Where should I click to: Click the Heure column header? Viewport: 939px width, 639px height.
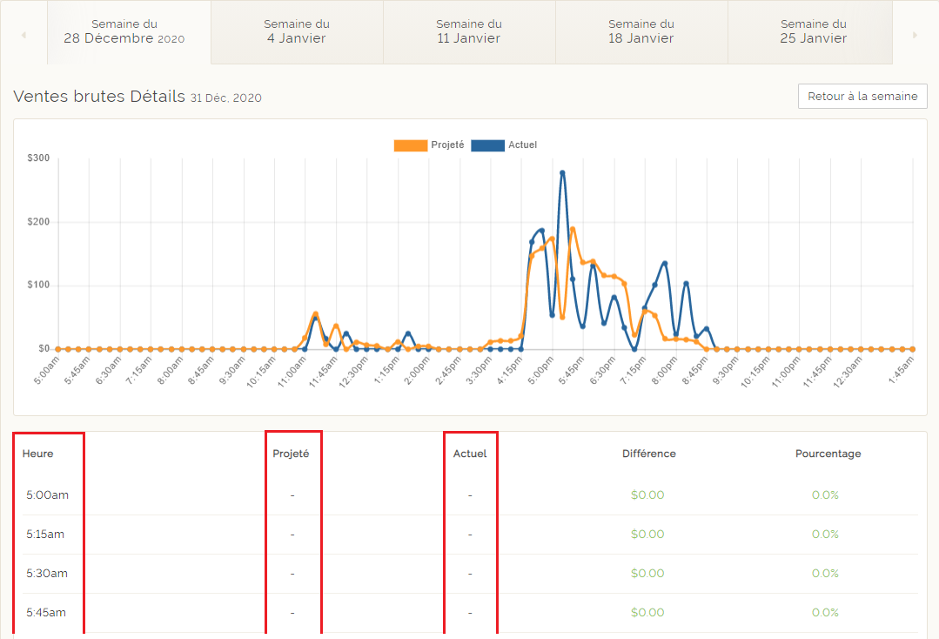[37, 454]
